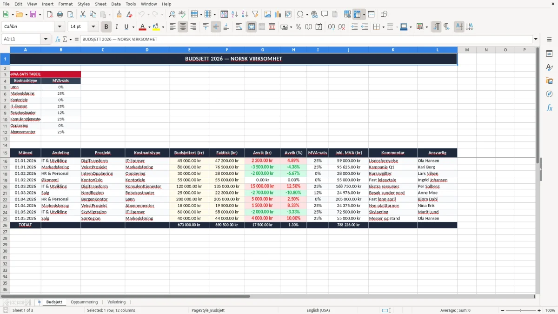
Task: Click the Copy icon
Action: 93,14
